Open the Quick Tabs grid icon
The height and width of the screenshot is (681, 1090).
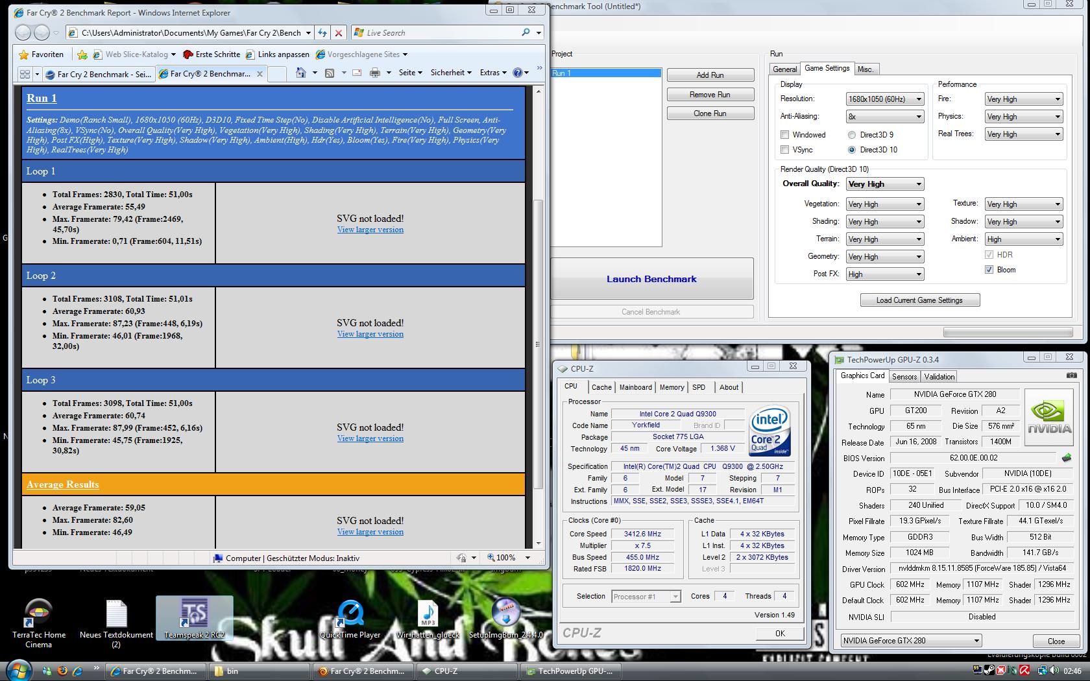(25, 74)
